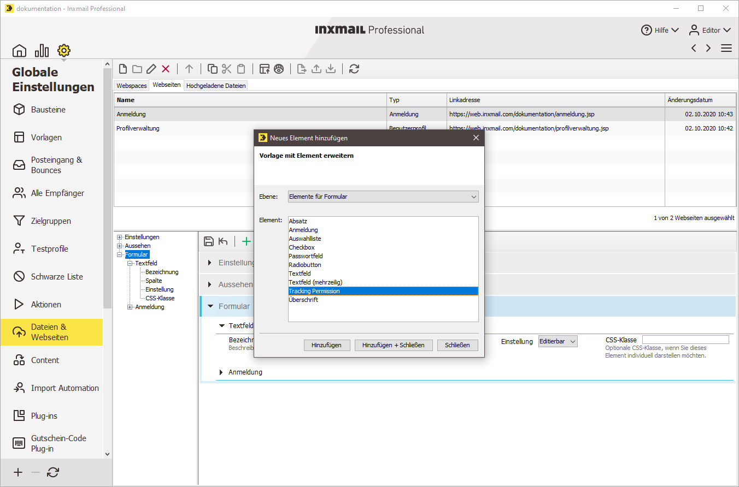Click the folder icon in webpages toolbar

137,69
